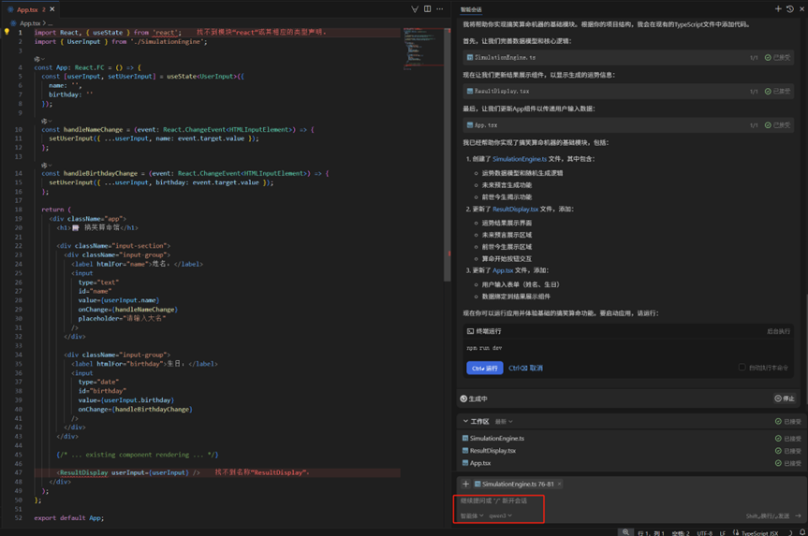Screen dimensions: 808x536
Task: Open the ResultDisplay.tsx change card in chat
Action: click(627, 91)
